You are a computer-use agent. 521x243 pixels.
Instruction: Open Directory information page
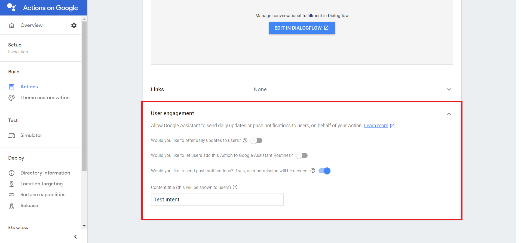(45, 173)
